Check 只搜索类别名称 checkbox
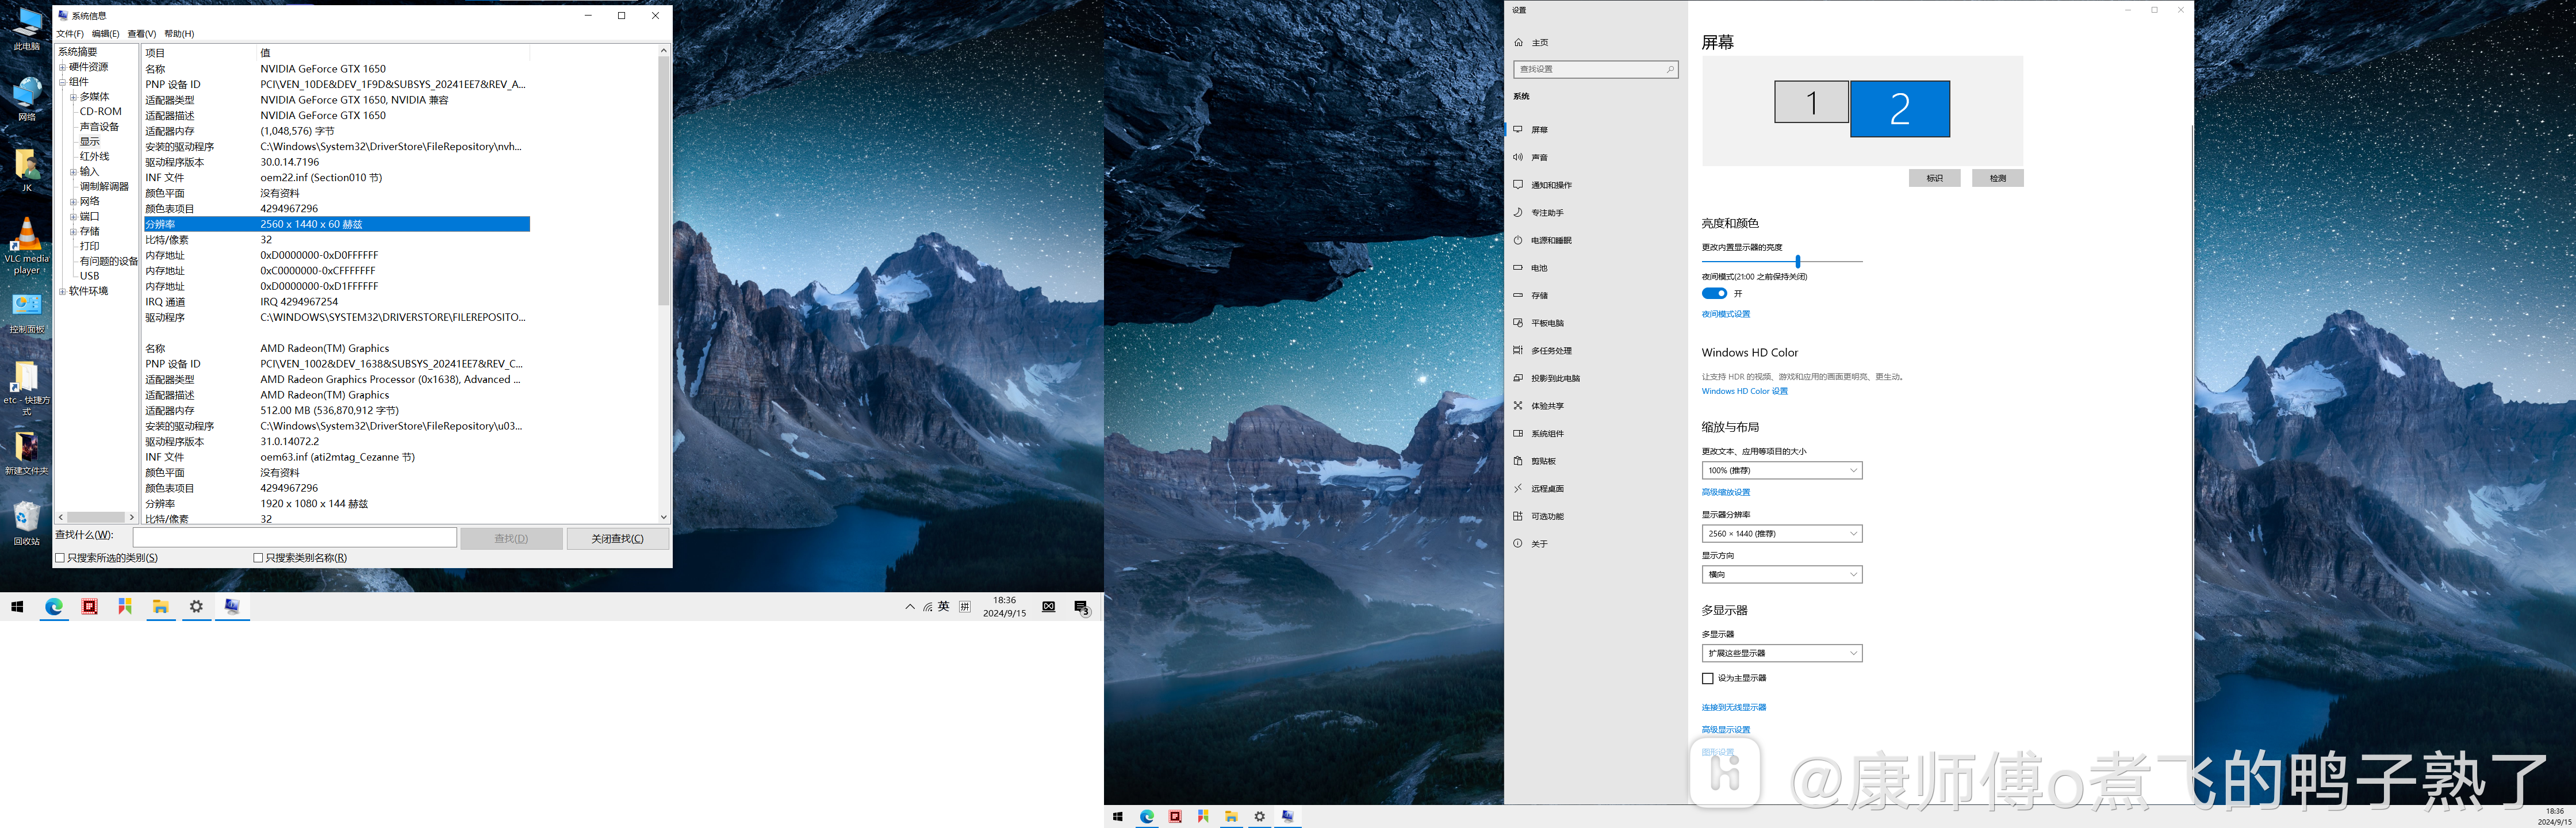The width and height of the screenshot is (2576, 828). click(x=258, y=558)
